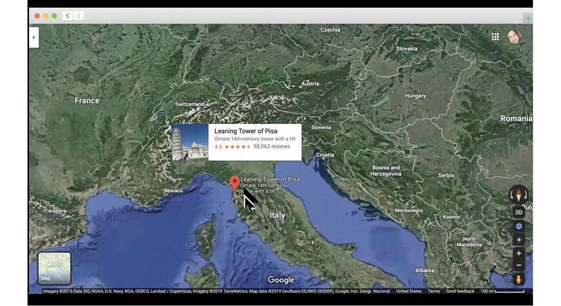
Task: Rotate the view clockwise on the compass
Action: [x=525, y=195]
